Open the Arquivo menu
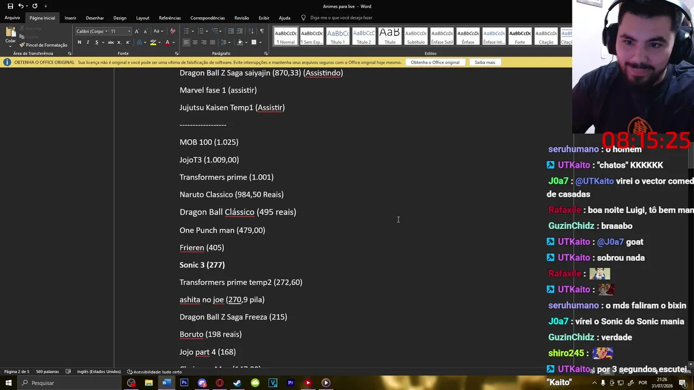Image resolution: width=694 pixels, height=390 pixels. point(12,18)
